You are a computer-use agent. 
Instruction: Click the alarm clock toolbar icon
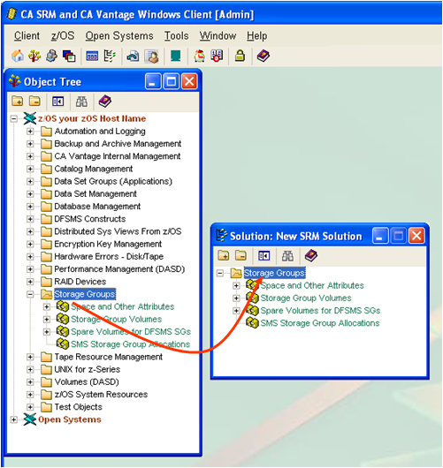tap(199, 56)
